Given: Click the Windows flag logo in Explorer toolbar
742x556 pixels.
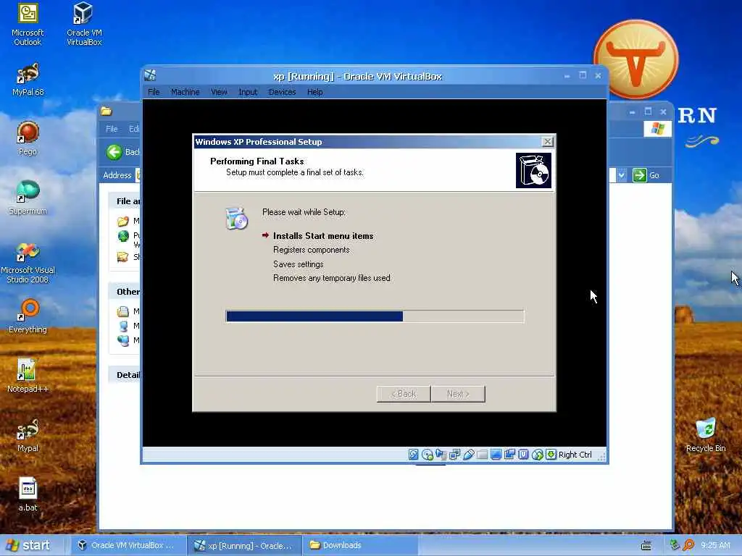Looking at the screenshot, I should pos(657,129).
